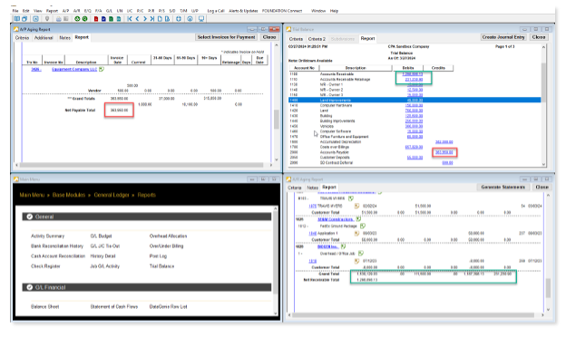The image size is (566, 337).
Task: Click the A/R Aging Report horizontal scrollbar
Action: 413,315
